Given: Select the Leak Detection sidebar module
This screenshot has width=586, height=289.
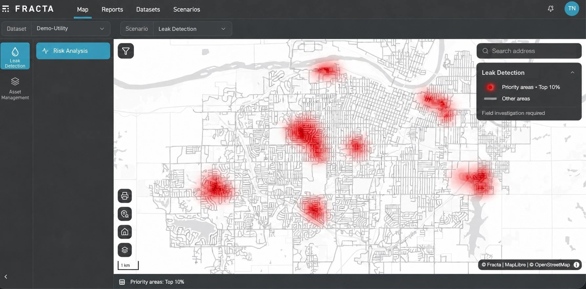Looking at the screenshot, I should tap(15, 56).
